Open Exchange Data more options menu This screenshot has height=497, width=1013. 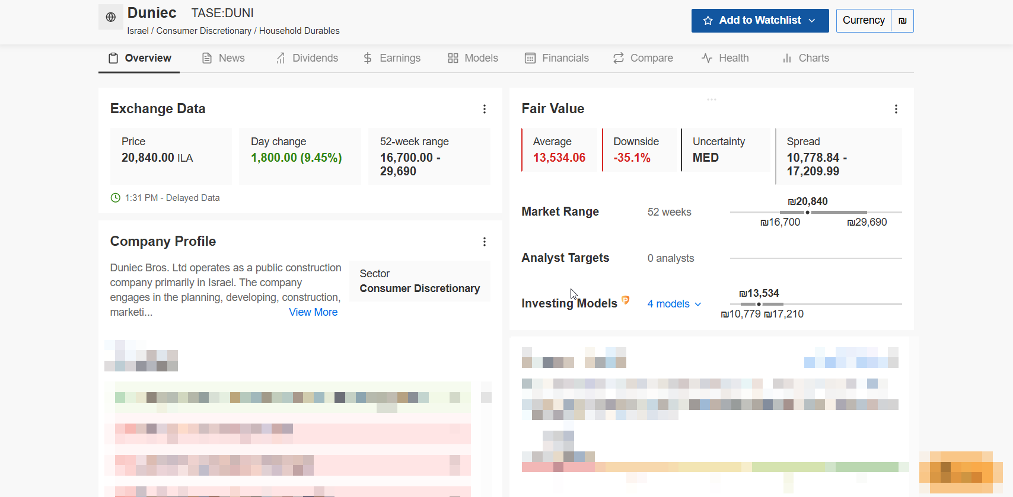click(x=485, y=109)
